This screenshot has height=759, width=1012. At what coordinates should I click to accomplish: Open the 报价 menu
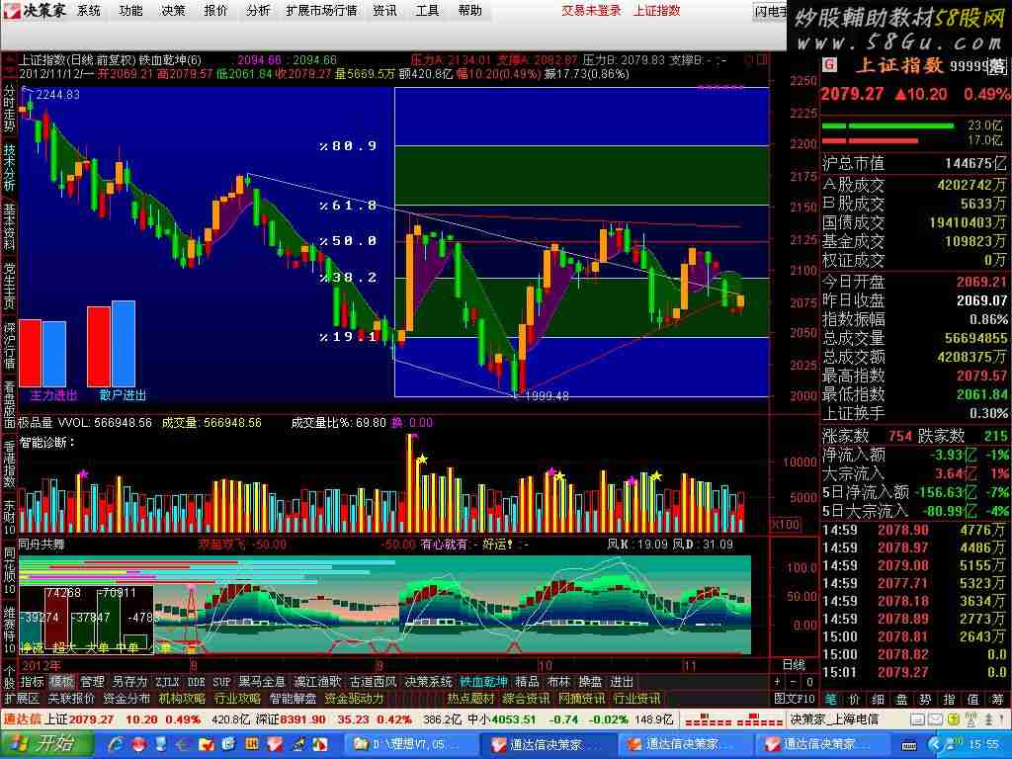click(214, 10)
